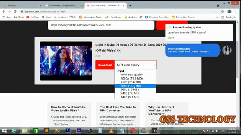Click the red Download button
Viewport: 241px width, 135px height.
105,65
